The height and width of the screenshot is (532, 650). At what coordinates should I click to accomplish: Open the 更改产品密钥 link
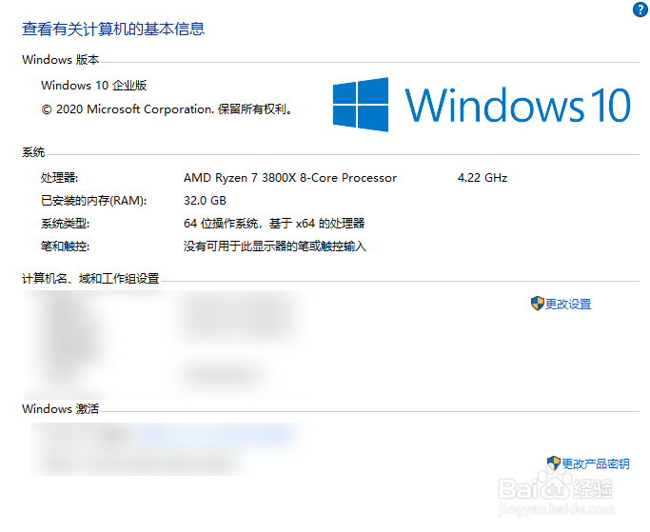coord(596,464)
